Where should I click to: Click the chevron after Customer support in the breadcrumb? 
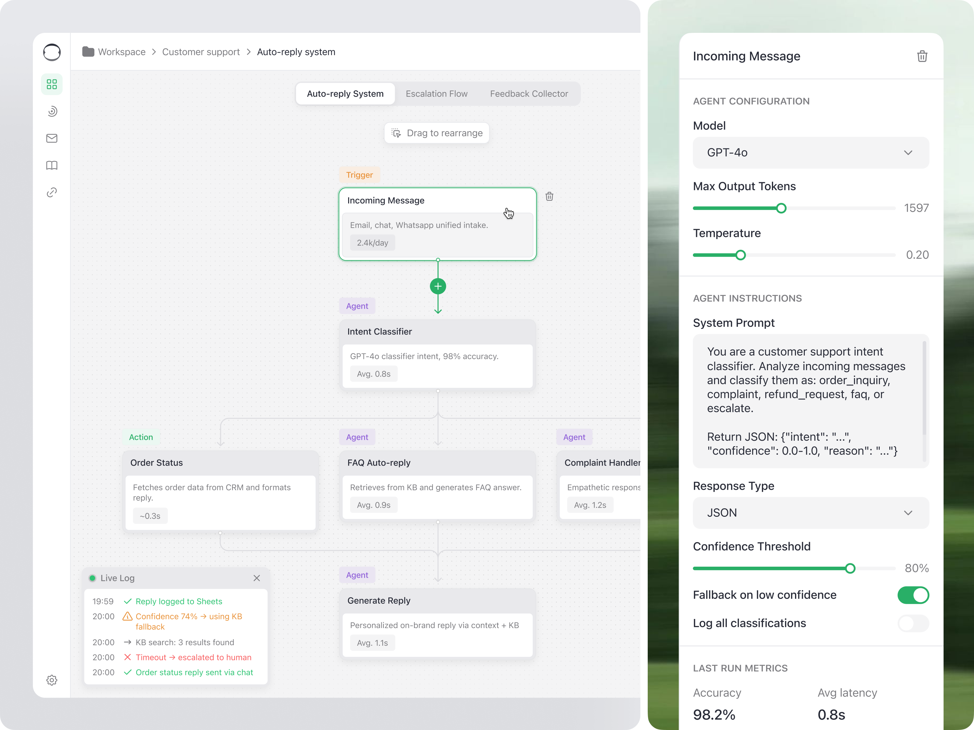pyautogui.click(x=248, y=52)
